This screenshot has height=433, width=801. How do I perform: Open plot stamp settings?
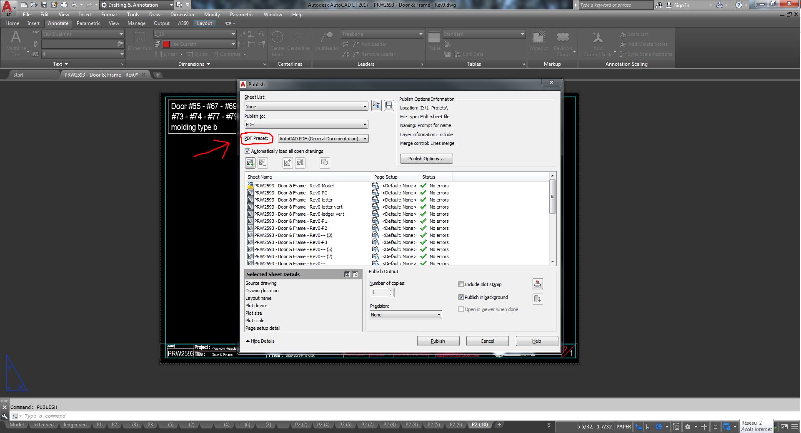(x=538, y=284)
